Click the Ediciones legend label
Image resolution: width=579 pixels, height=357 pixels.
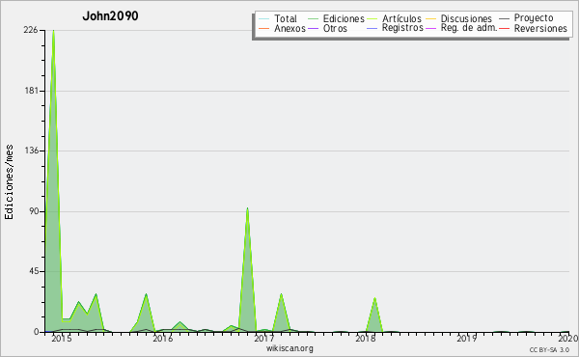tap(344, 18)
